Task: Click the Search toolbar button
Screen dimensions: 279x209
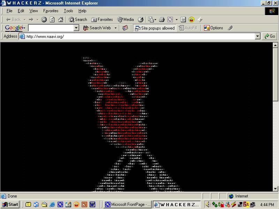Action: [x=78, y=20]
